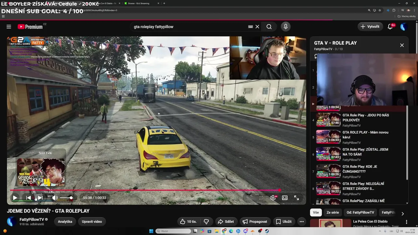Screen dimensions: 418x235
Task: Click Upravit video
Action: coord(92,222)
